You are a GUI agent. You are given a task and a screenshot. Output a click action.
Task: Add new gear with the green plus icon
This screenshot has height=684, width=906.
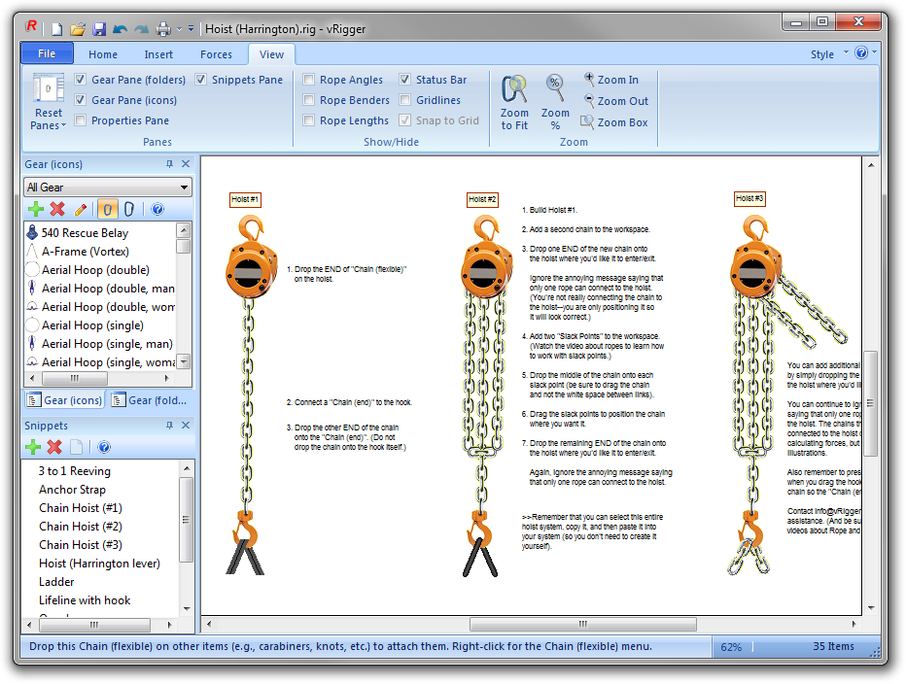click(x=35, y=208)
